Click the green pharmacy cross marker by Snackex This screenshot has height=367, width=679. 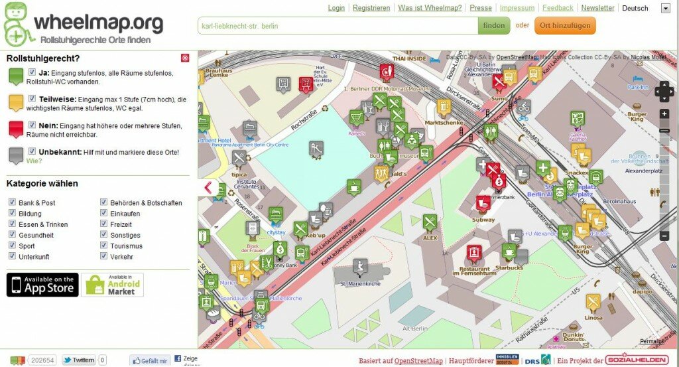click(543, 169)
